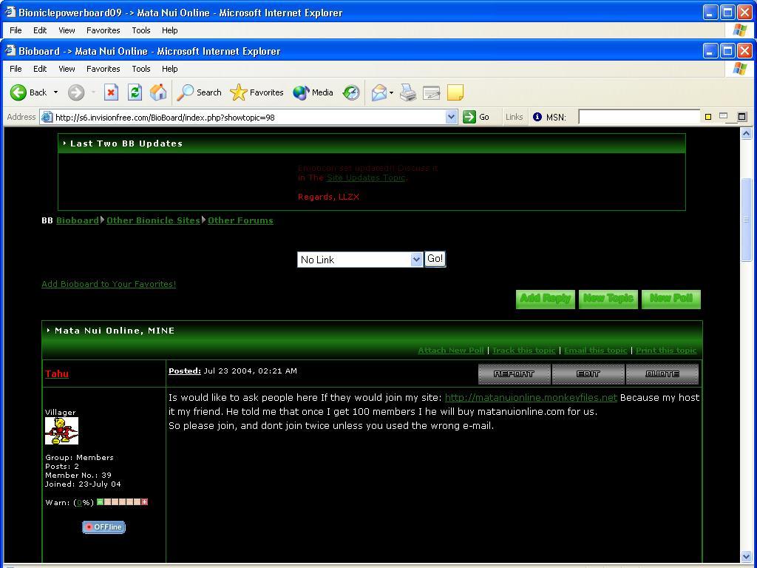The image size is (757, 568).
Task: Open the History clock icon
Action: coord(351,92)
